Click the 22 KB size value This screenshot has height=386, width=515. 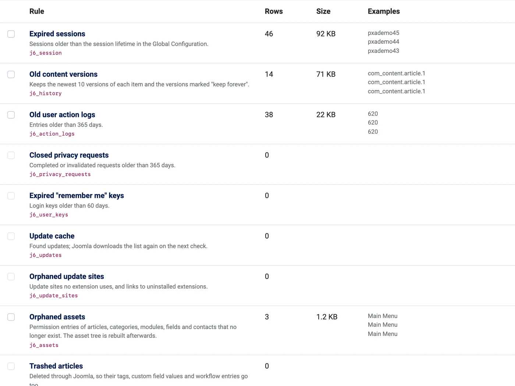(326, 115)
